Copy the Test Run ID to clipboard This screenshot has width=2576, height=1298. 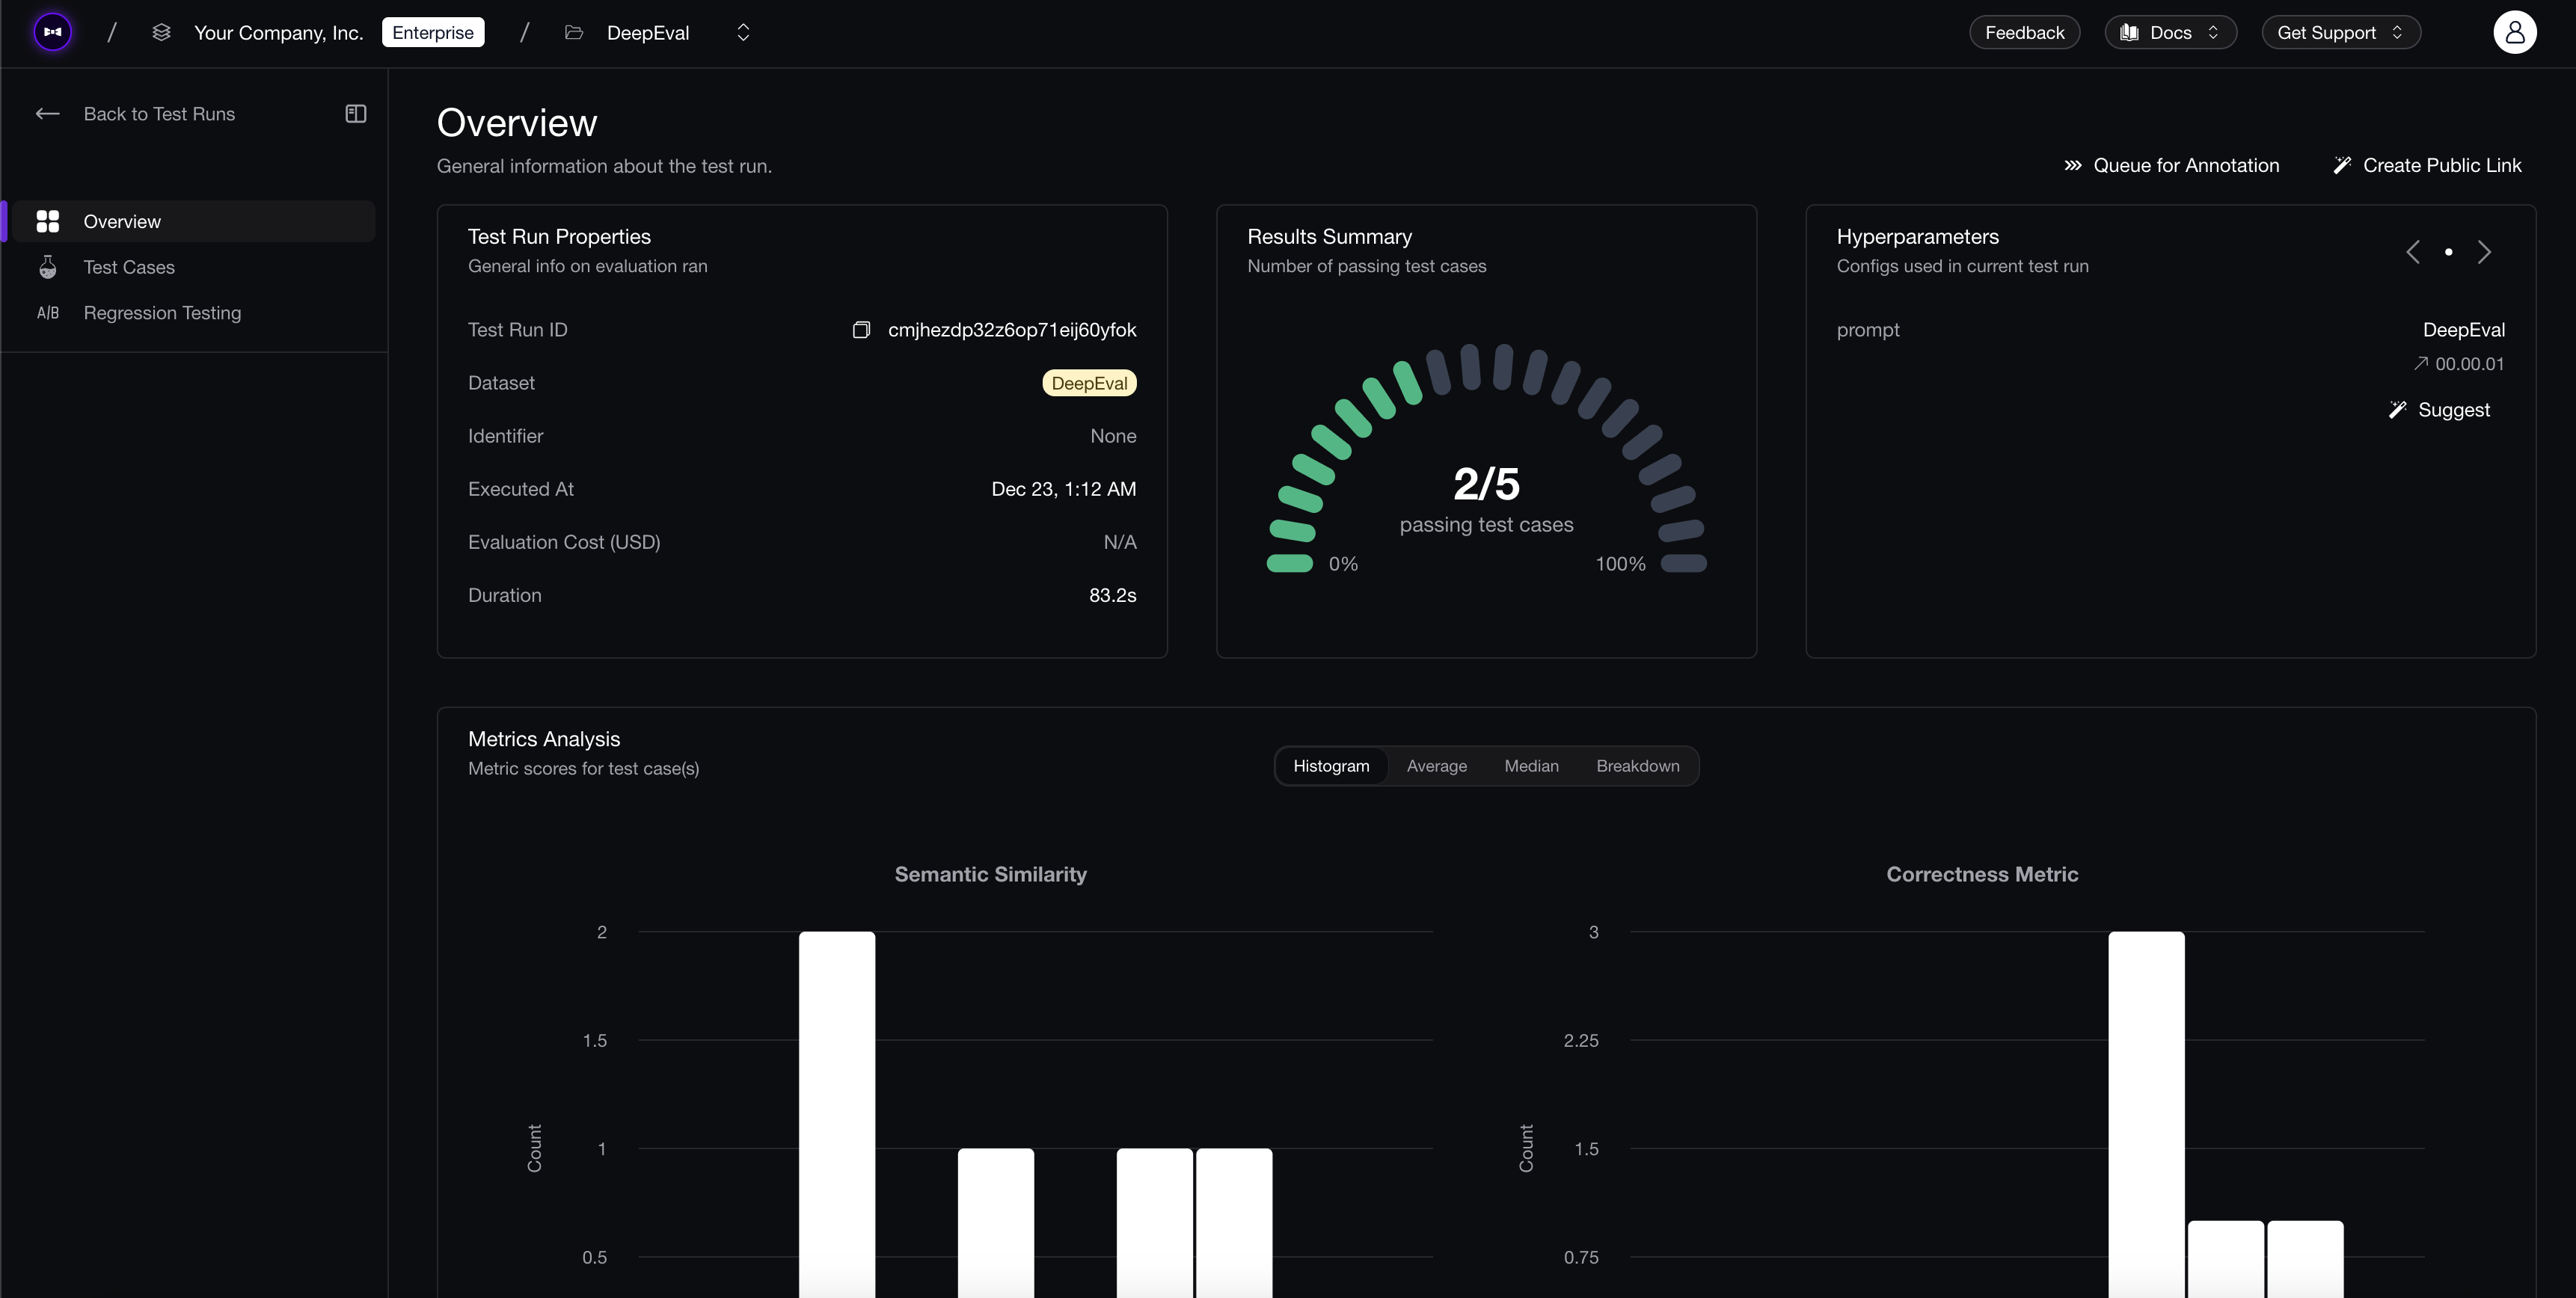click(861, 329)
